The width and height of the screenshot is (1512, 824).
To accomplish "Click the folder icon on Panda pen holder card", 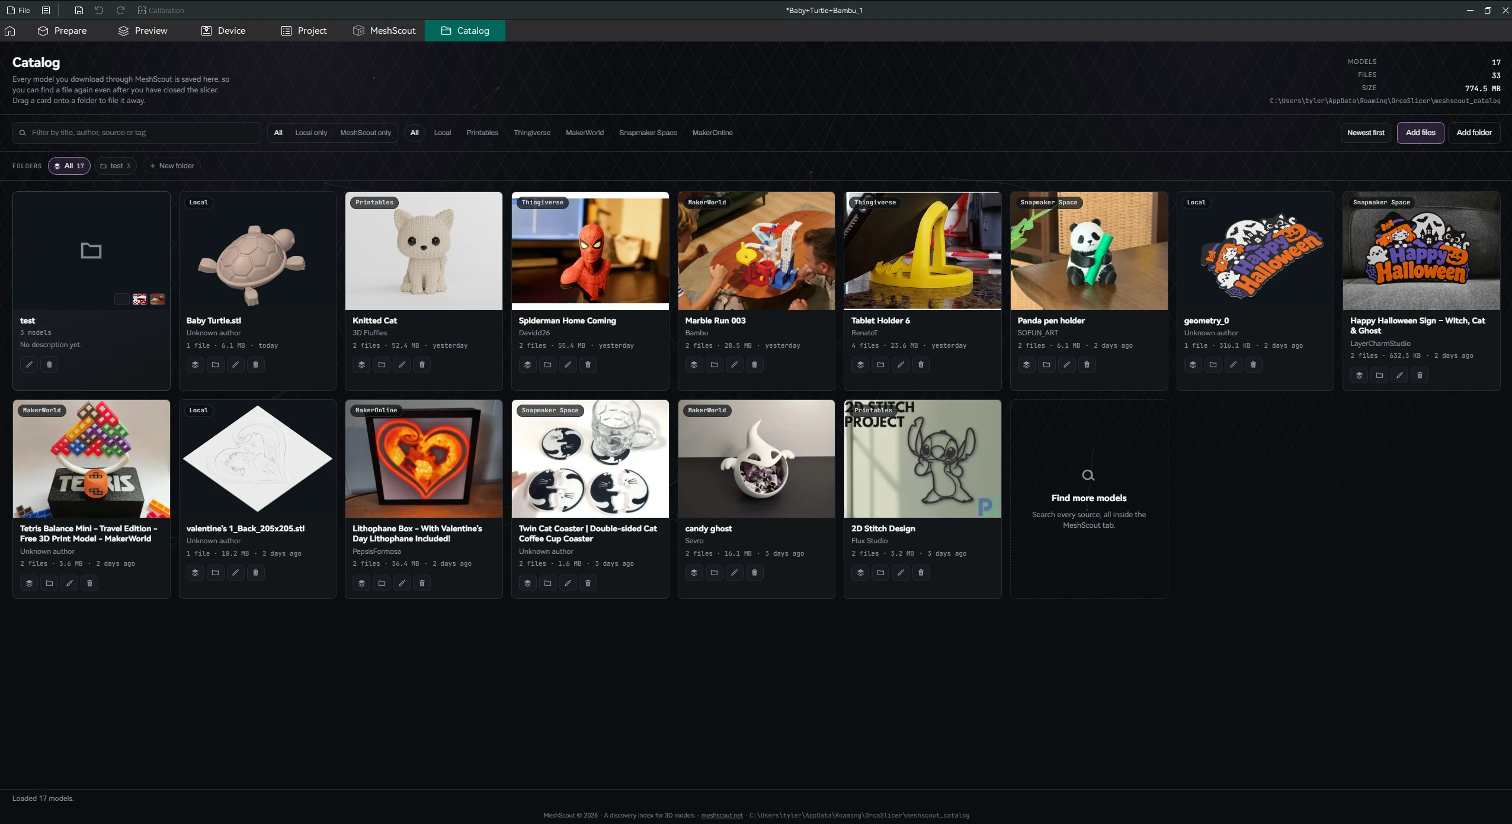I will [1046, 365].
